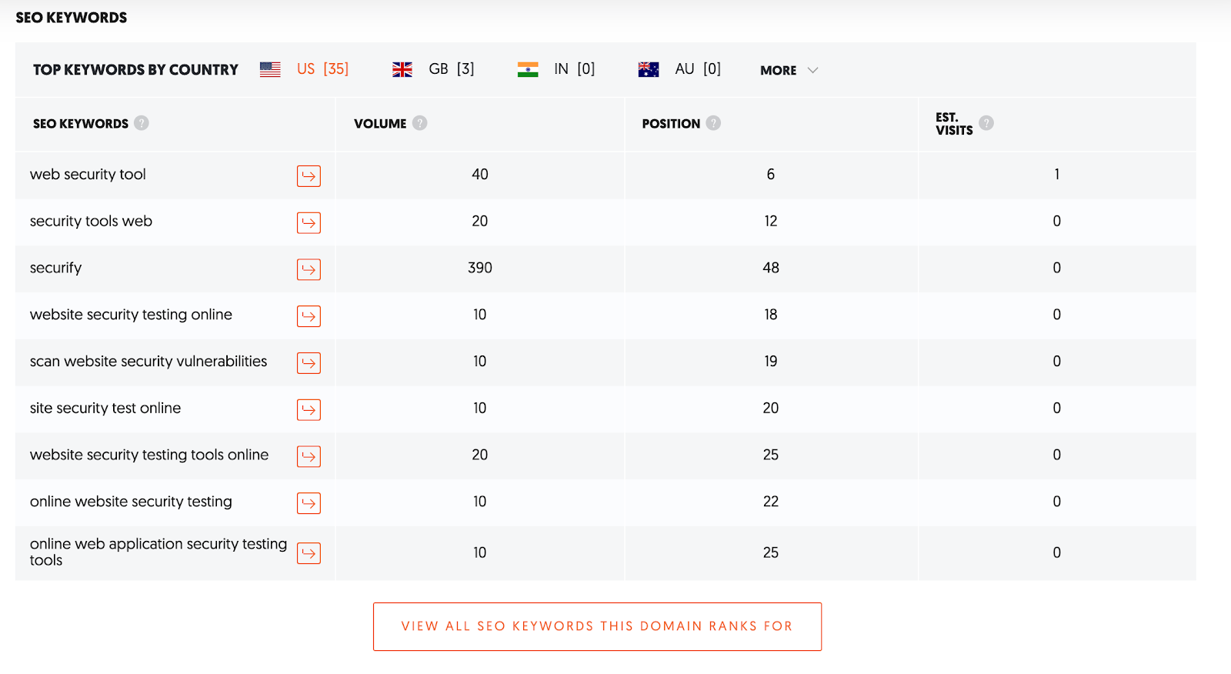Click arrow icon for 'website security testing tools online'

click(309, 456)
